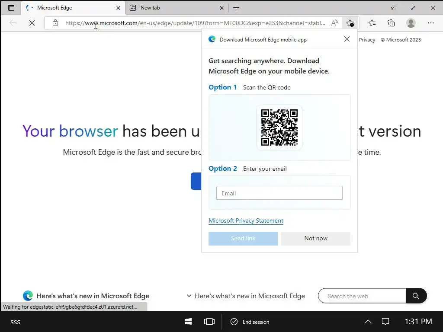Viewport: 443px width, 332px height.
Task: Open the Windows Start menu
Action: click(x=189, y=322)
